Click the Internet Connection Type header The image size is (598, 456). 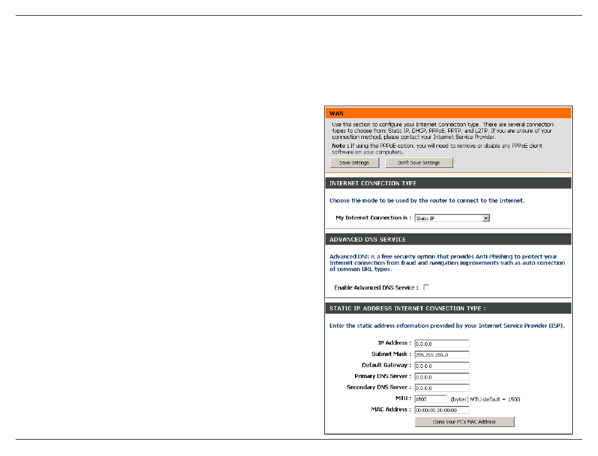[448, 183]
